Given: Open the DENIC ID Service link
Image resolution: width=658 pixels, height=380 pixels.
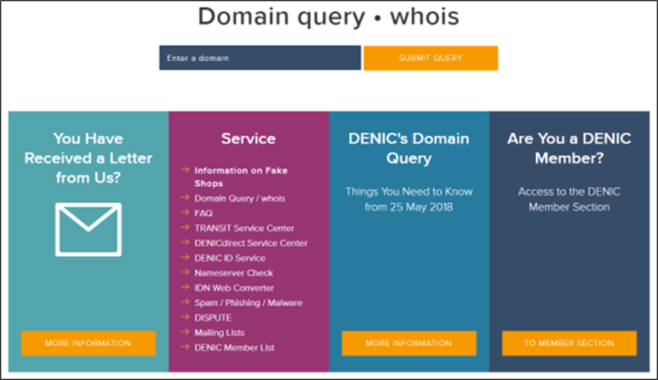Looking at the screenshot, I should point(229,258).
